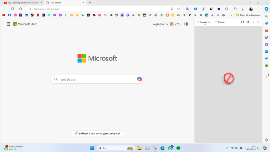Open the Copilot sidebar button
Screen dimensions: 270x152
click(266, 9)
